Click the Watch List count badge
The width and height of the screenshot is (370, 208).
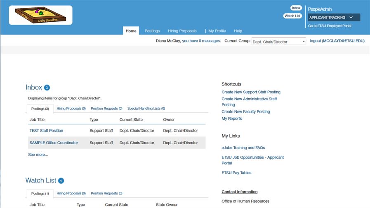point(61,181)
